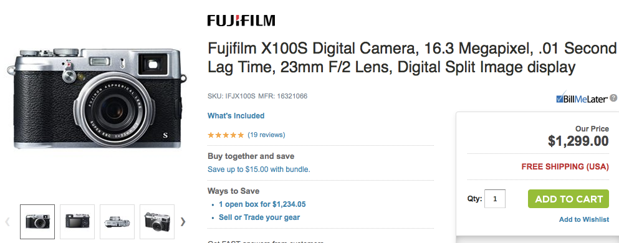The height and width of the screenshot is (243, 619).
Task: Click the main Fujifilm X100S product image
Action: [x=97, y=98]
